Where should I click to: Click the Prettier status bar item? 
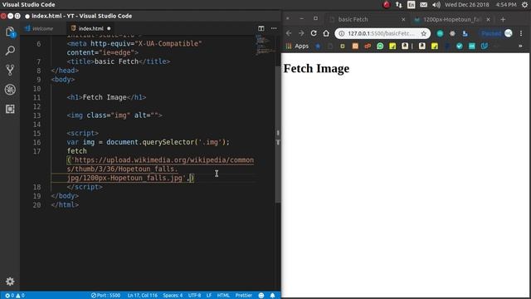(x=243, y=296)
